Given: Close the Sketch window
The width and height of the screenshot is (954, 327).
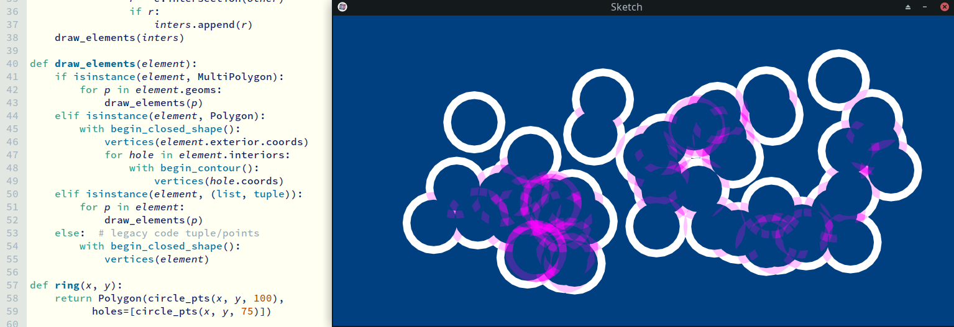Looking at the screenshot, I should (944, 7).
